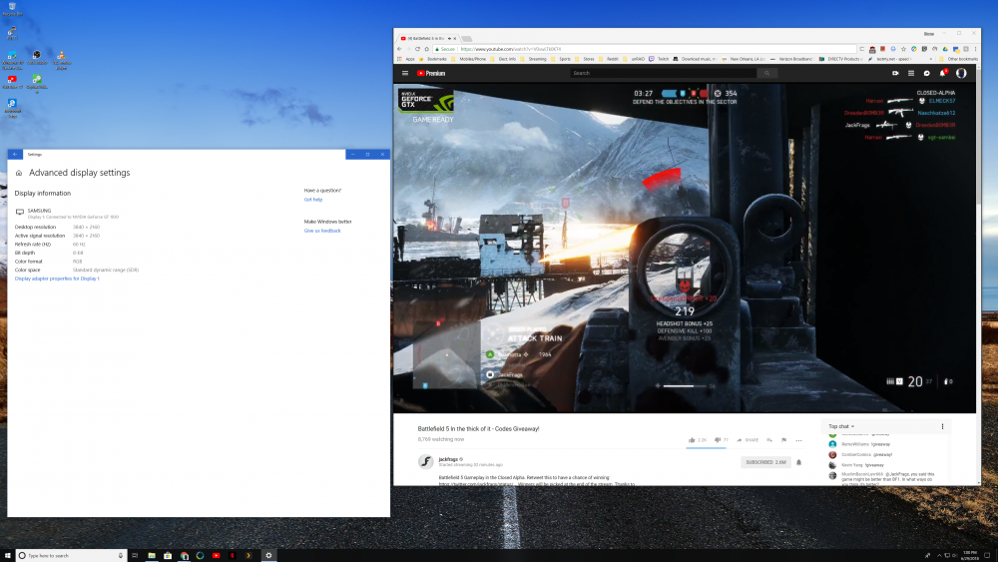Click the Chrome reload button
Viewport: 998px width, 562px height.
coord(417,49)
